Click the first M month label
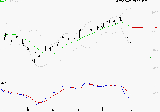The image size is (160, 112). pyautogui.click(x=3, y=110)
